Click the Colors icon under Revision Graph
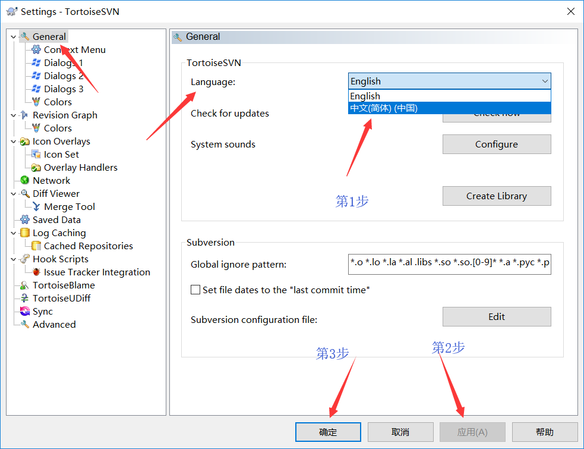 (x=36, y=128)
